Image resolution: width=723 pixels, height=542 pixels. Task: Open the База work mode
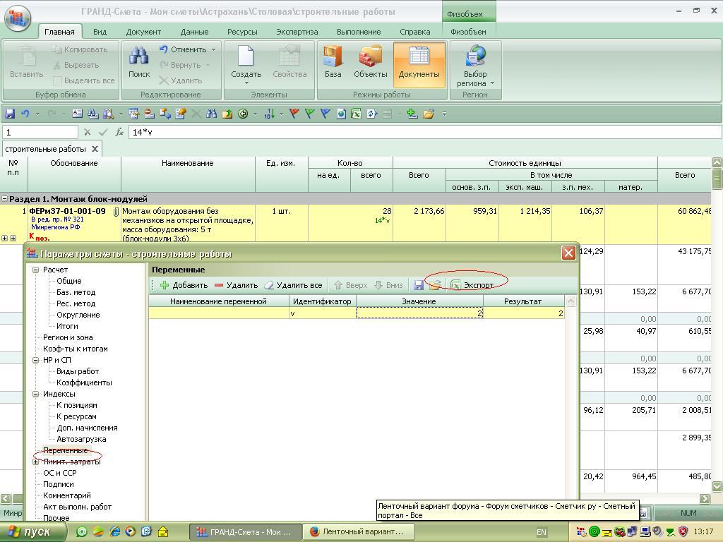click(333, 57)
